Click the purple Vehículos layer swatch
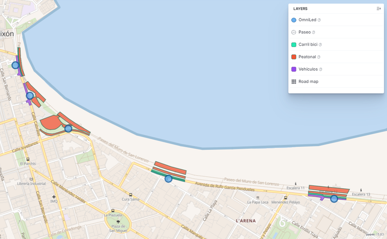This screenshot has width=387, height=239. pyautogui.click(x=294, y=69)
